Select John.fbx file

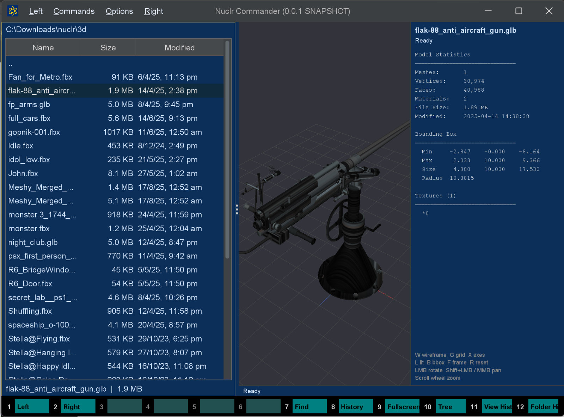click(x=115, y=173)
